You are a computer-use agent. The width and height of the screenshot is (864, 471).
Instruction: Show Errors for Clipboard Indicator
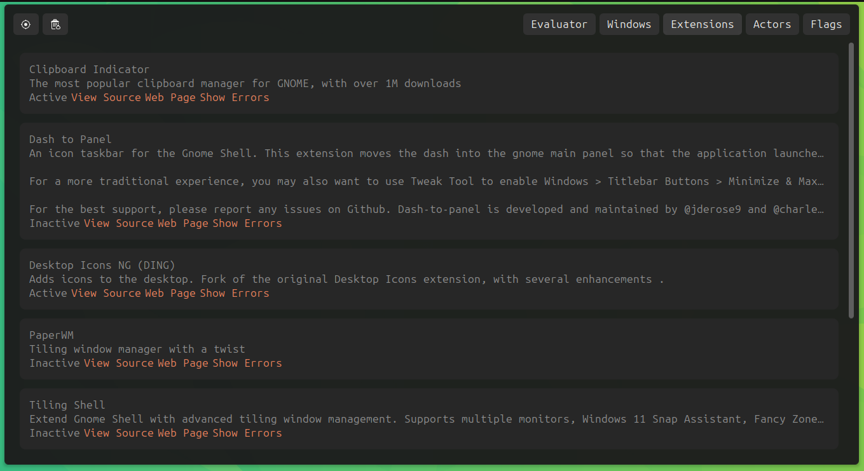point(235,97)
